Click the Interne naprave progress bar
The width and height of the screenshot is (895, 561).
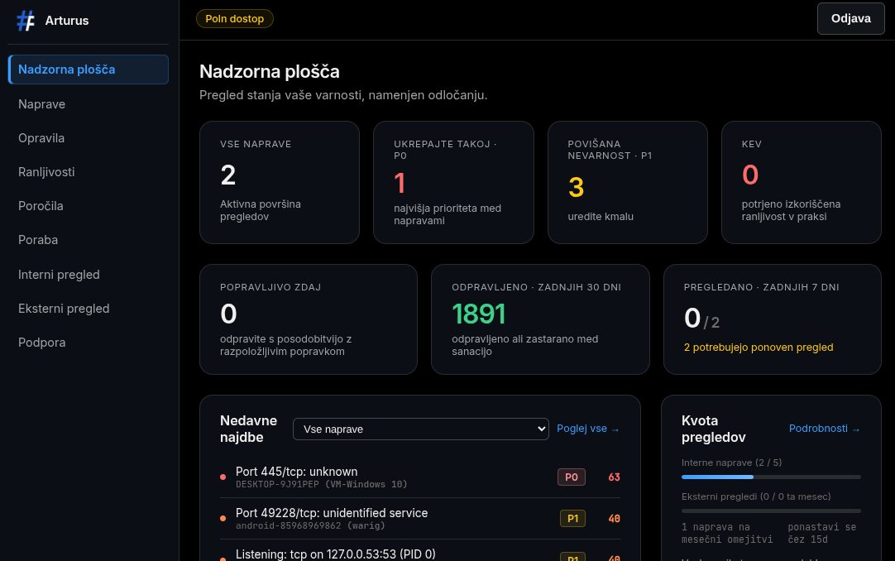(771, 477)
